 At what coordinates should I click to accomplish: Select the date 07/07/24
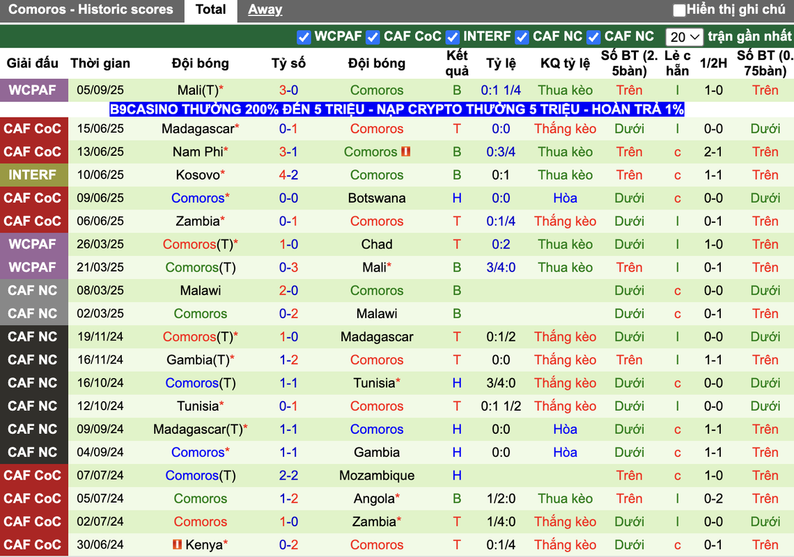pyautogui.click(x=100, y=476)
